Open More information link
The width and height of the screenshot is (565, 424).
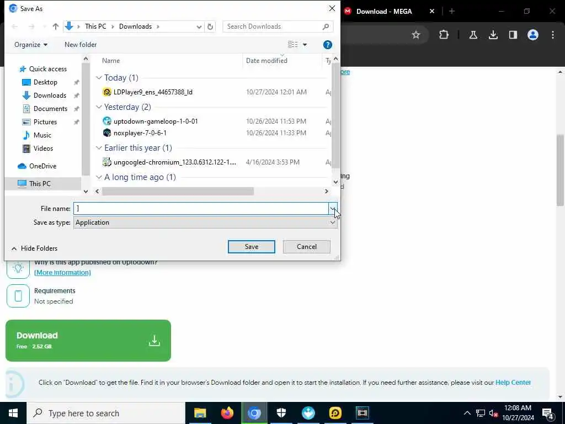tap(62, 273)
